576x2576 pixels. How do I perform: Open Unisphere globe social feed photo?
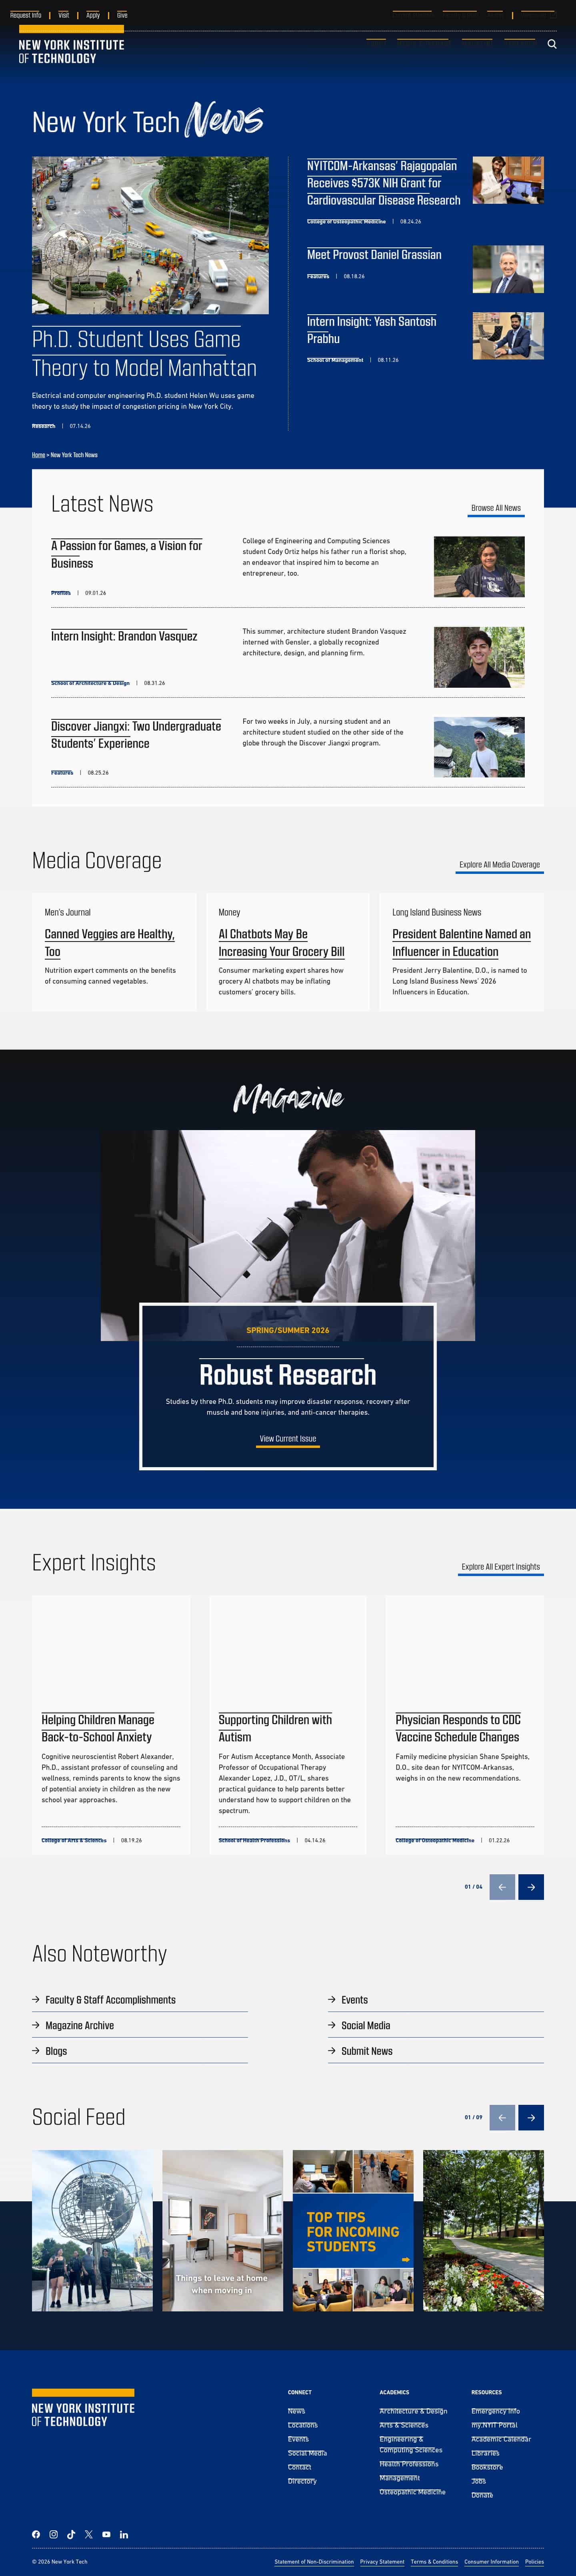pyautogui.click(x=92, y=2231)
